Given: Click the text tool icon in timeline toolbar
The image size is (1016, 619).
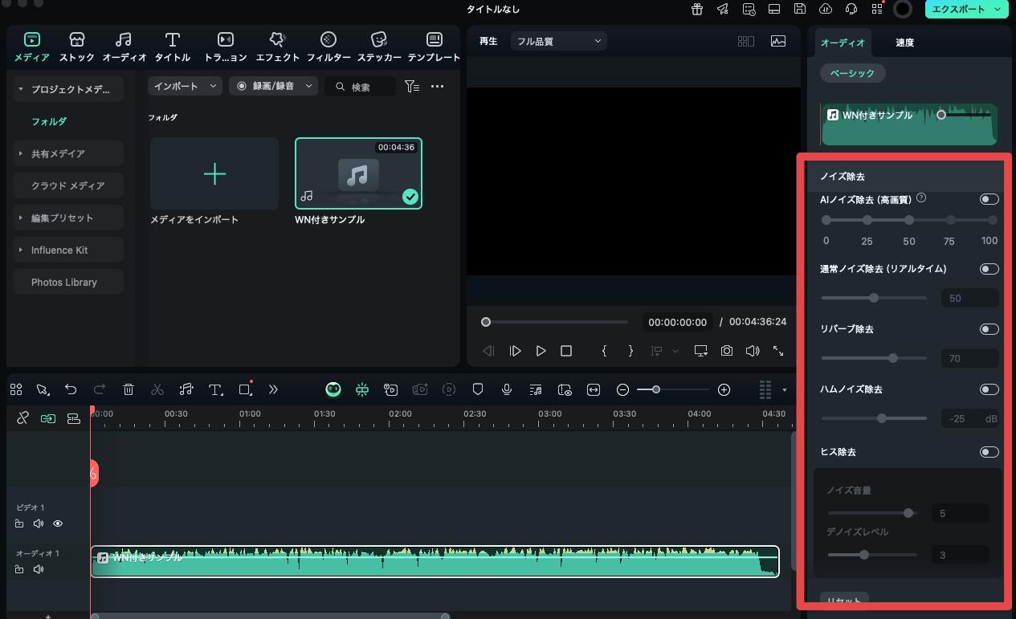Looking at the screenshot, I should pyautogui.click(x=215, y=389).
